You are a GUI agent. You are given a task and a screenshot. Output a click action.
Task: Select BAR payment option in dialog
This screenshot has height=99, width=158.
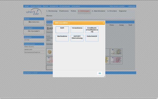(x=62, y=30)
